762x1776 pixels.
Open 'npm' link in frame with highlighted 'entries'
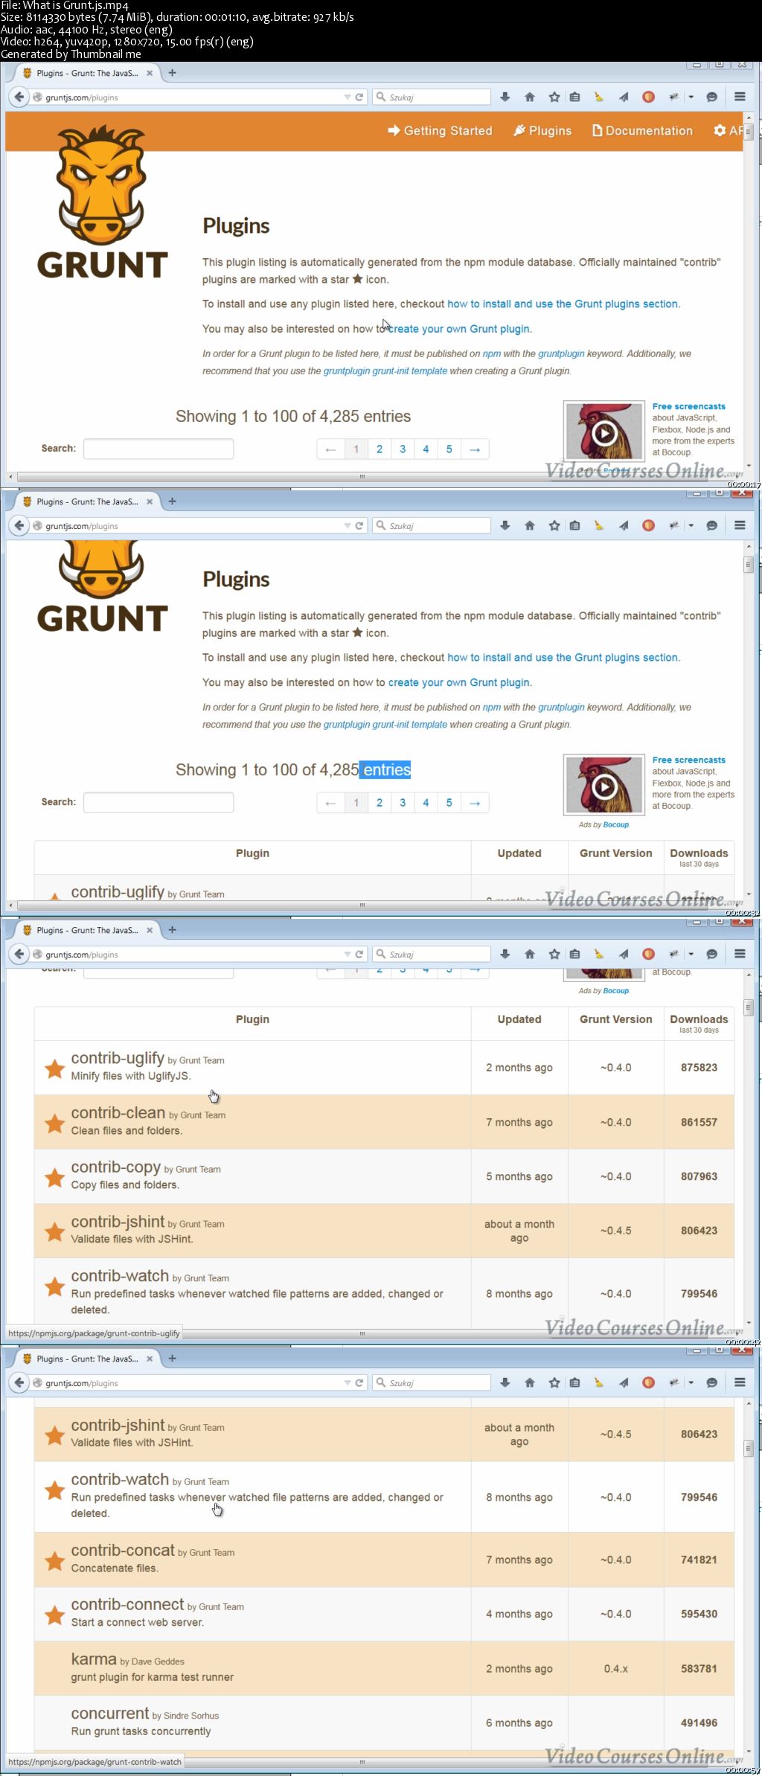click(492, 708)
